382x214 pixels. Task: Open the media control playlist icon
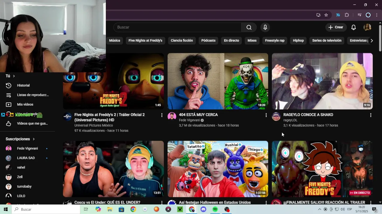point(360,15)
